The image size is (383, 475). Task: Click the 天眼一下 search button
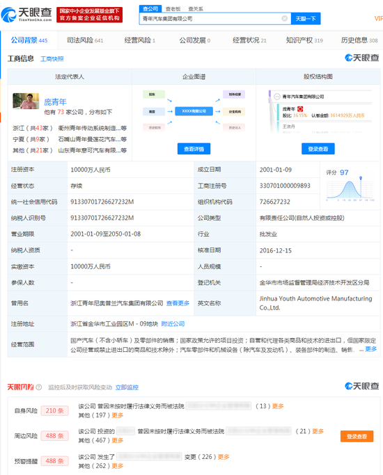pyautogui.click(x=306, y=19)
